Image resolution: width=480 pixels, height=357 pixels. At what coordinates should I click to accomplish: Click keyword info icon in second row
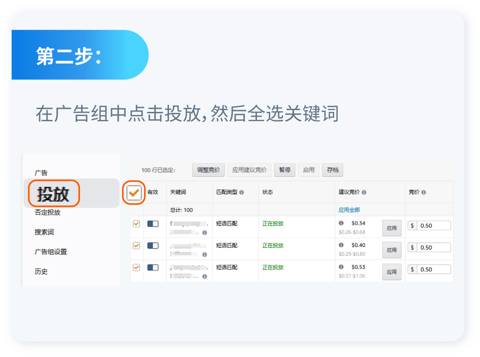click(205, 254)
